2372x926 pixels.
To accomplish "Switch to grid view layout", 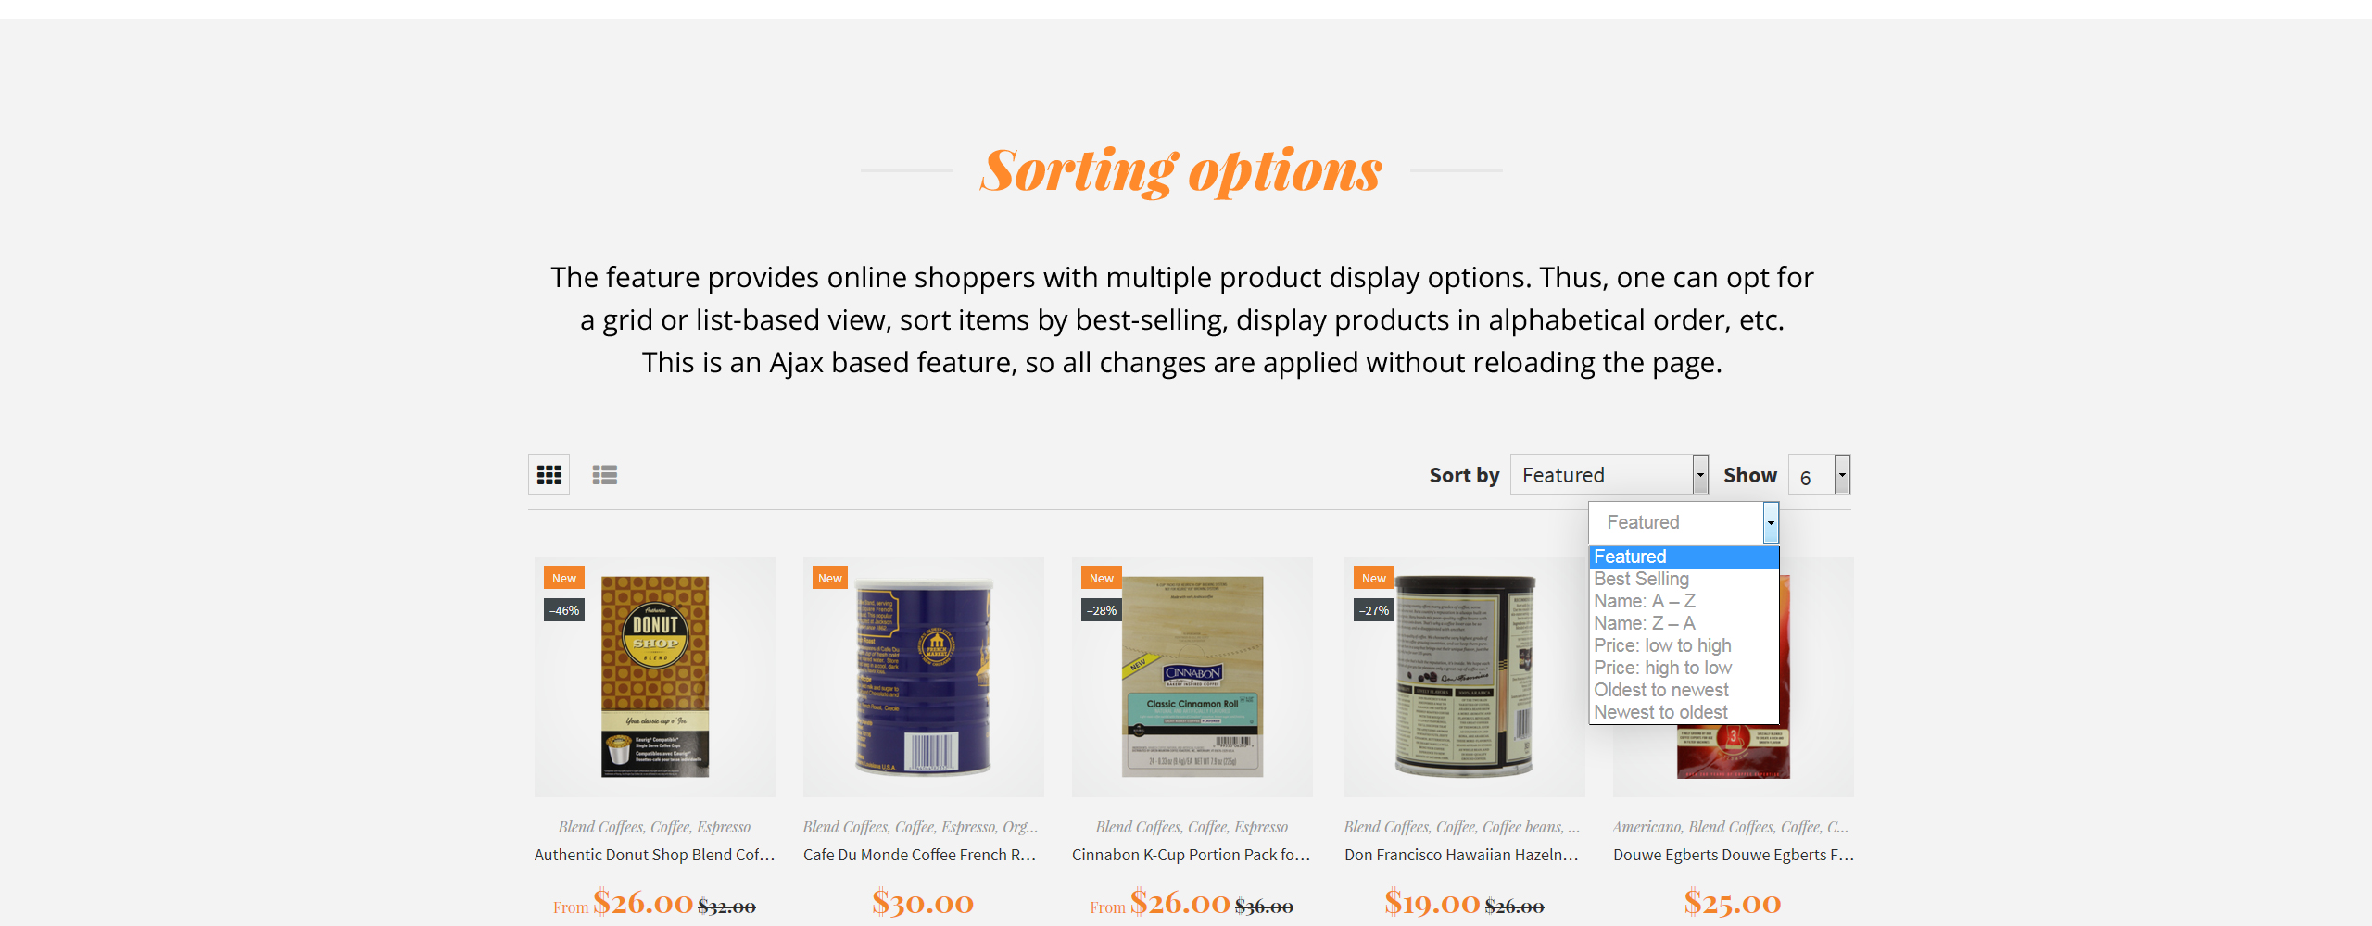I will (x=549, y=475).
